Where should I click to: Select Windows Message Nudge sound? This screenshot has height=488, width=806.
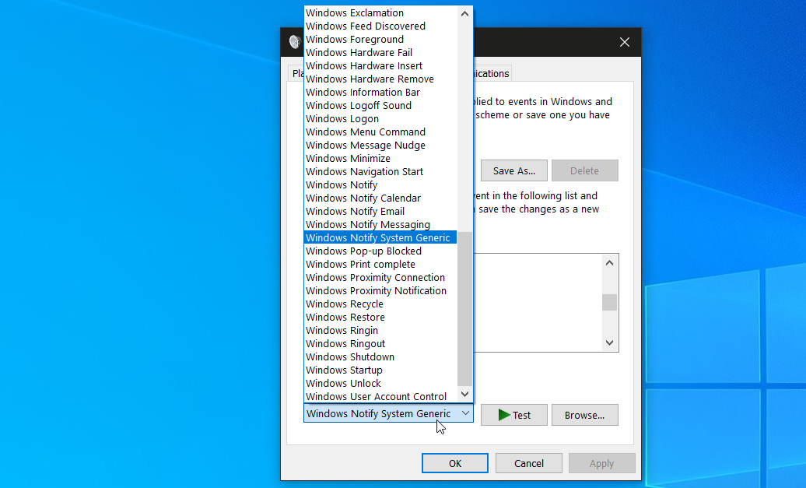click(380, 146)
